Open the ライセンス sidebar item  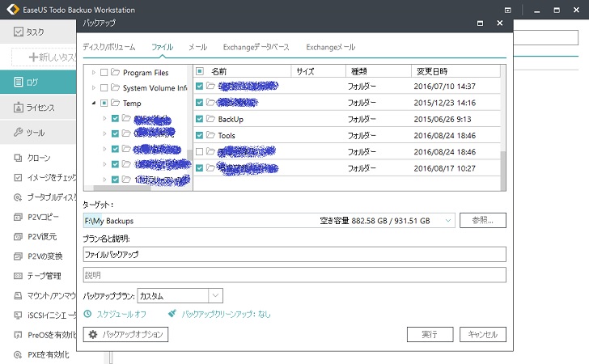coord(37,108)
